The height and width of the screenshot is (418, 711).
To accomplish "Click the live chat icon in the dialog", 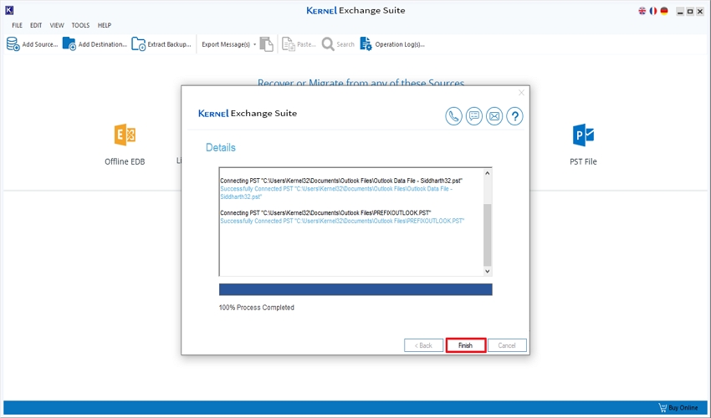I will (x=473, y=116).
